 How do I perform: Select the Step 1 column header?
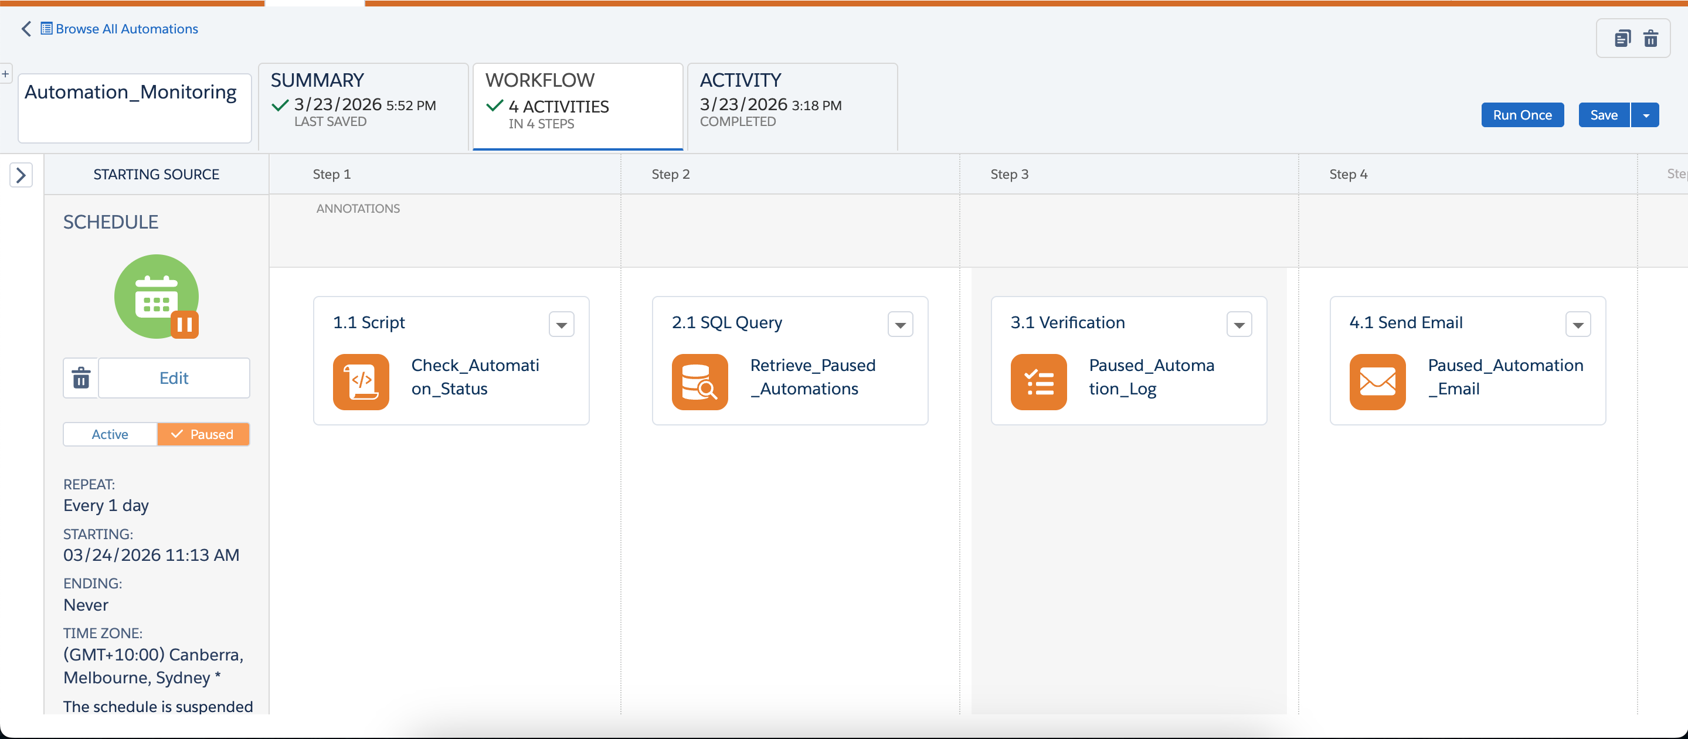point(332,174)
